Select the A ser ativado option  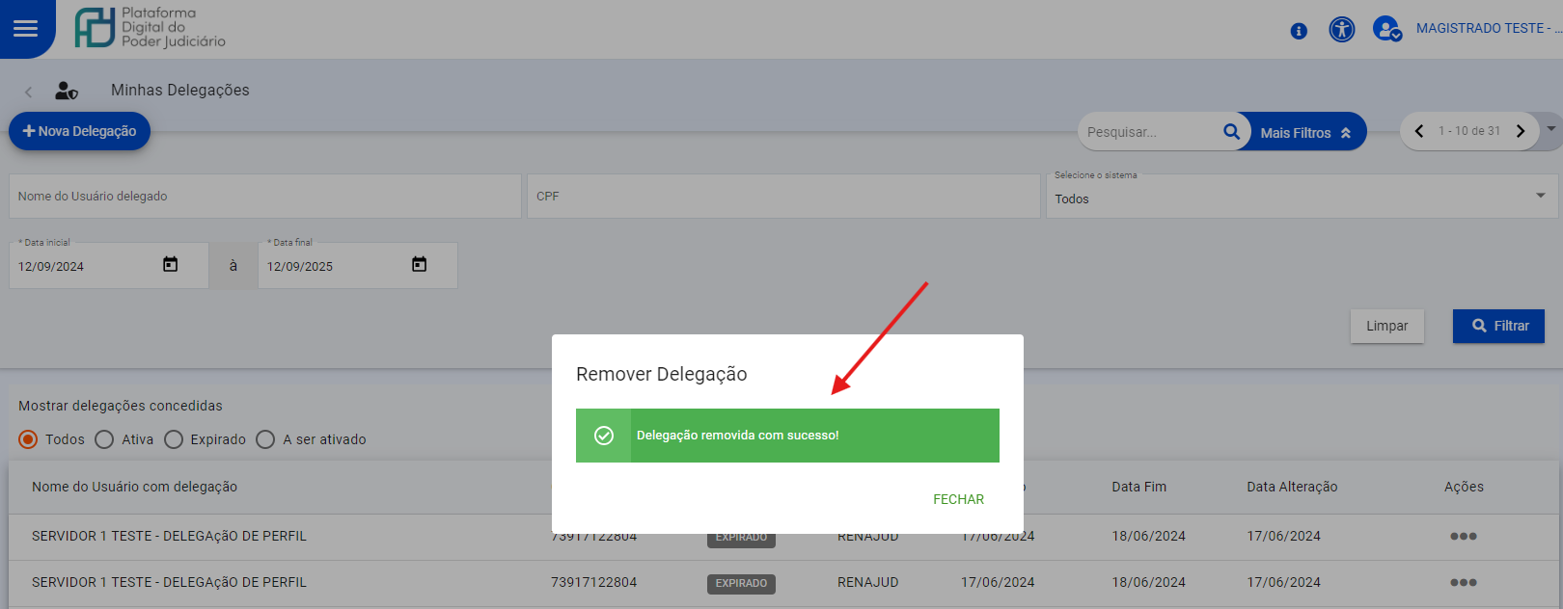point(266,439)
